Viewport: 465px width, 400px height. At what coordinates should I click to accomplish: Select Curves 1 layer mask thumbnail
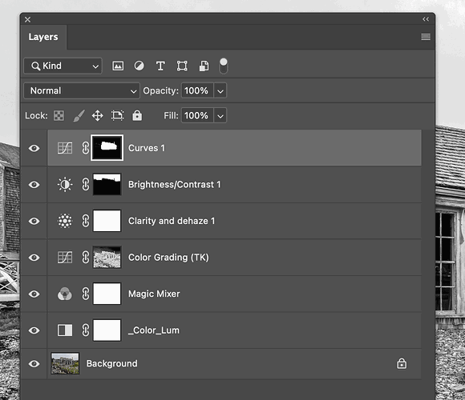[107, 148]
